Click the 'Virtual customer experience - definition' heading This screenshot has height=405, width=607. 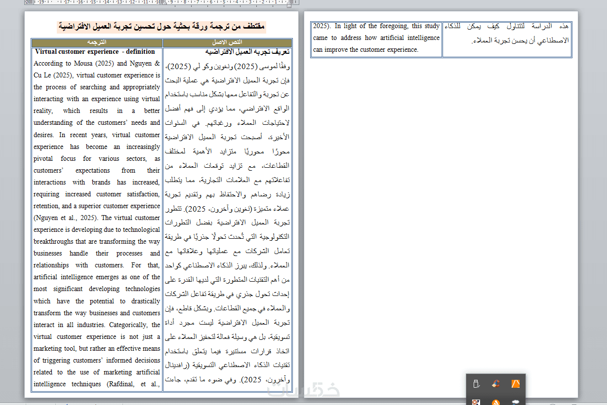coord(95,51)
